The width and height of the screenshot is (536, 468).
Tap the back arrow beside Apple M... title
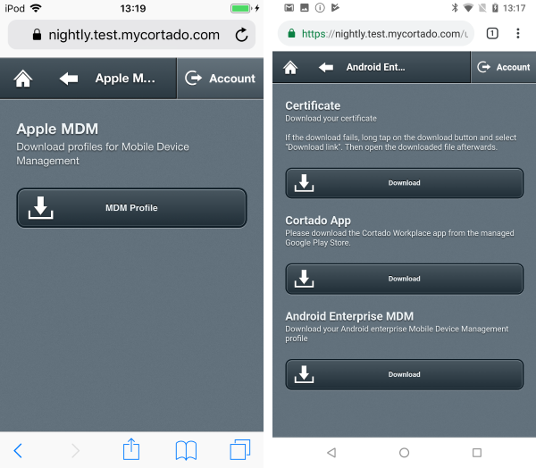tap(69, 79)
